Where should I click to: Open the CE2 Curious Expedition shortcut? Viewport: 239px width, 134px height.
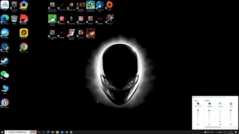[x=81, y=6]
